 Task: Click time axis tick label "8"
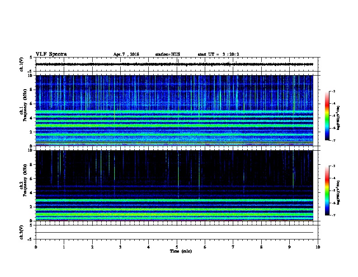pyautogui.click(x=261, y=247)
